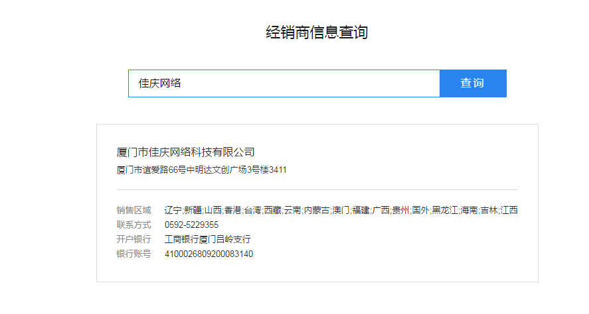Click the 开户银行 label
589x314 pixels.
[133, 239]
